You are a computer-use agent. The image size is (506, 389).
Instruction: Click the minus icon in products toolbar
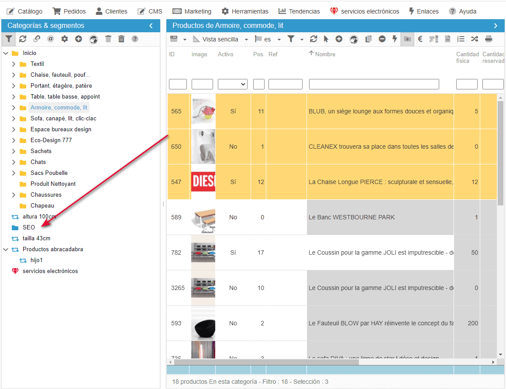382,39
